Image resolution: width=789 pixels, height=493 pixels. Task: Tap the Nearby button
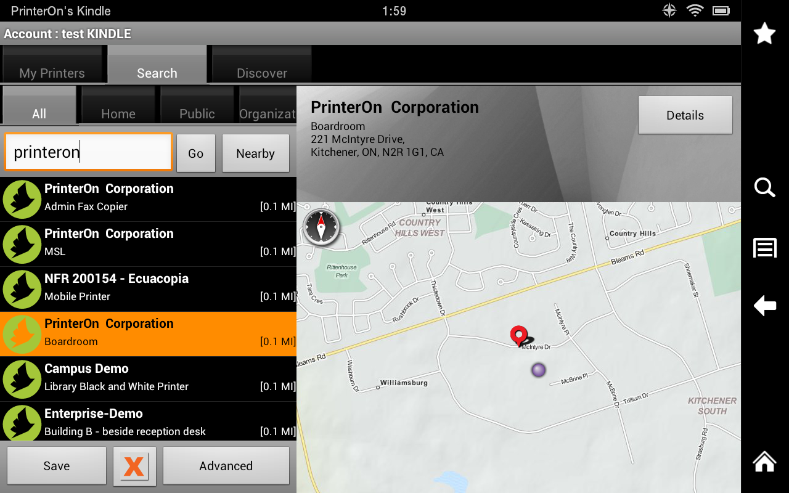click(255, 153)
